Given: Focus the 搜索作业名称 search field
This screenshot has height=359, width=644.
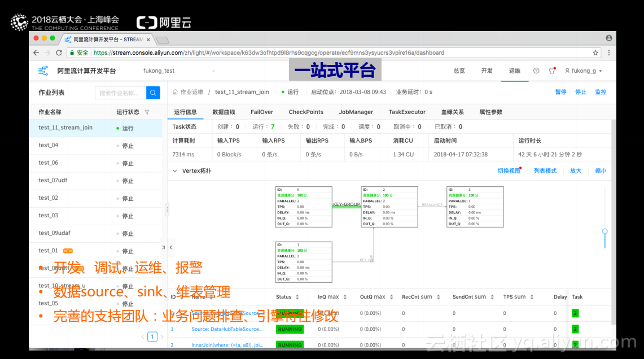Looking at the screenshot, I should pyautogui.click(x=121, y=93).
